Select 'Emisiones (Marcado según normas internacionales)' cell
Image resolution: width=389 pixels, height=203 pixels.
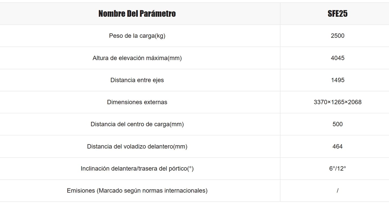click(x=137, y=191)
